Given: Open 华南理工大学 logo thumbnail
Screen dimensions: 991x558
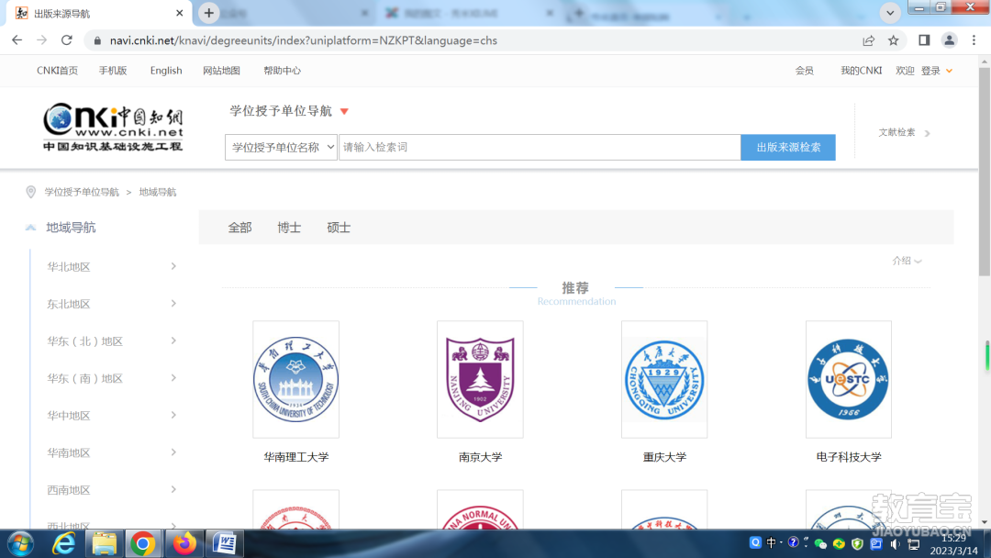Looking at the screenshot, I should pyautogui.click(x=295, y=379).
